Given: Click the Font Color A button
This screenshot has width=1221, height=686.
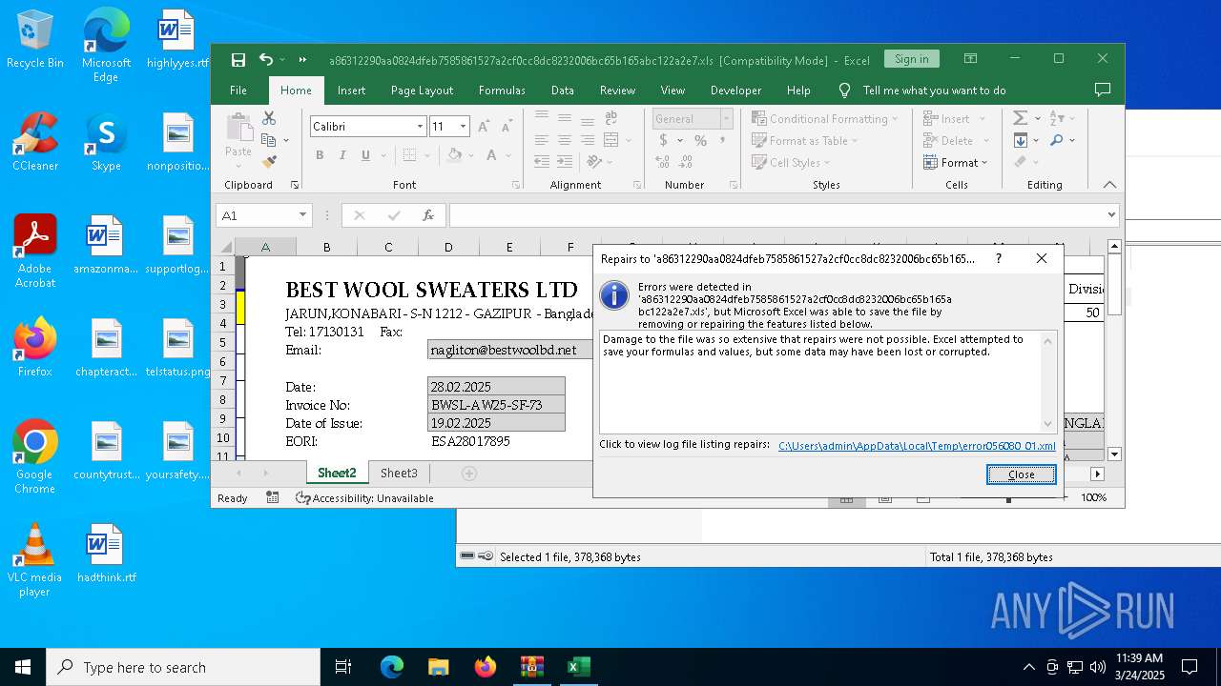Looking at the screenshot, I should [491, 155].
